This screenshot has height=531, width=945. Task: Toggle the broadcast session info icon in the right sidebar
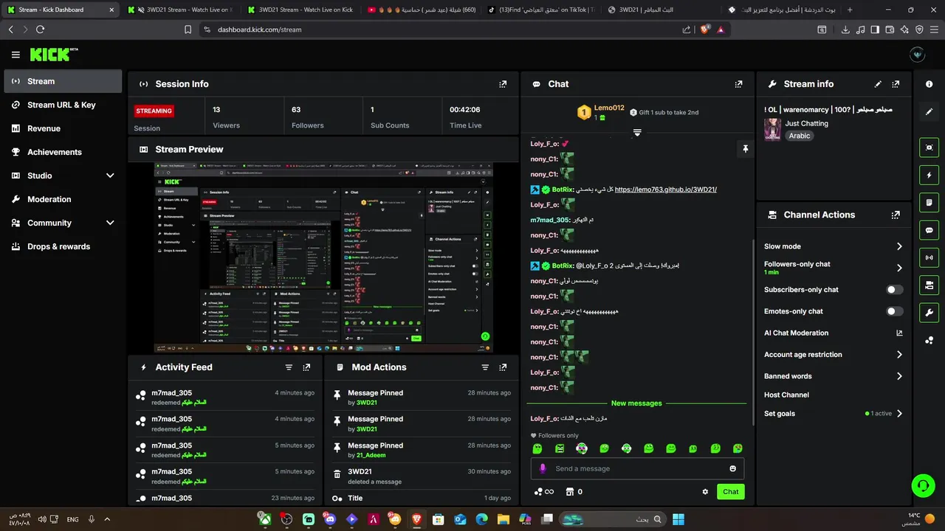(x=929, y=257)
